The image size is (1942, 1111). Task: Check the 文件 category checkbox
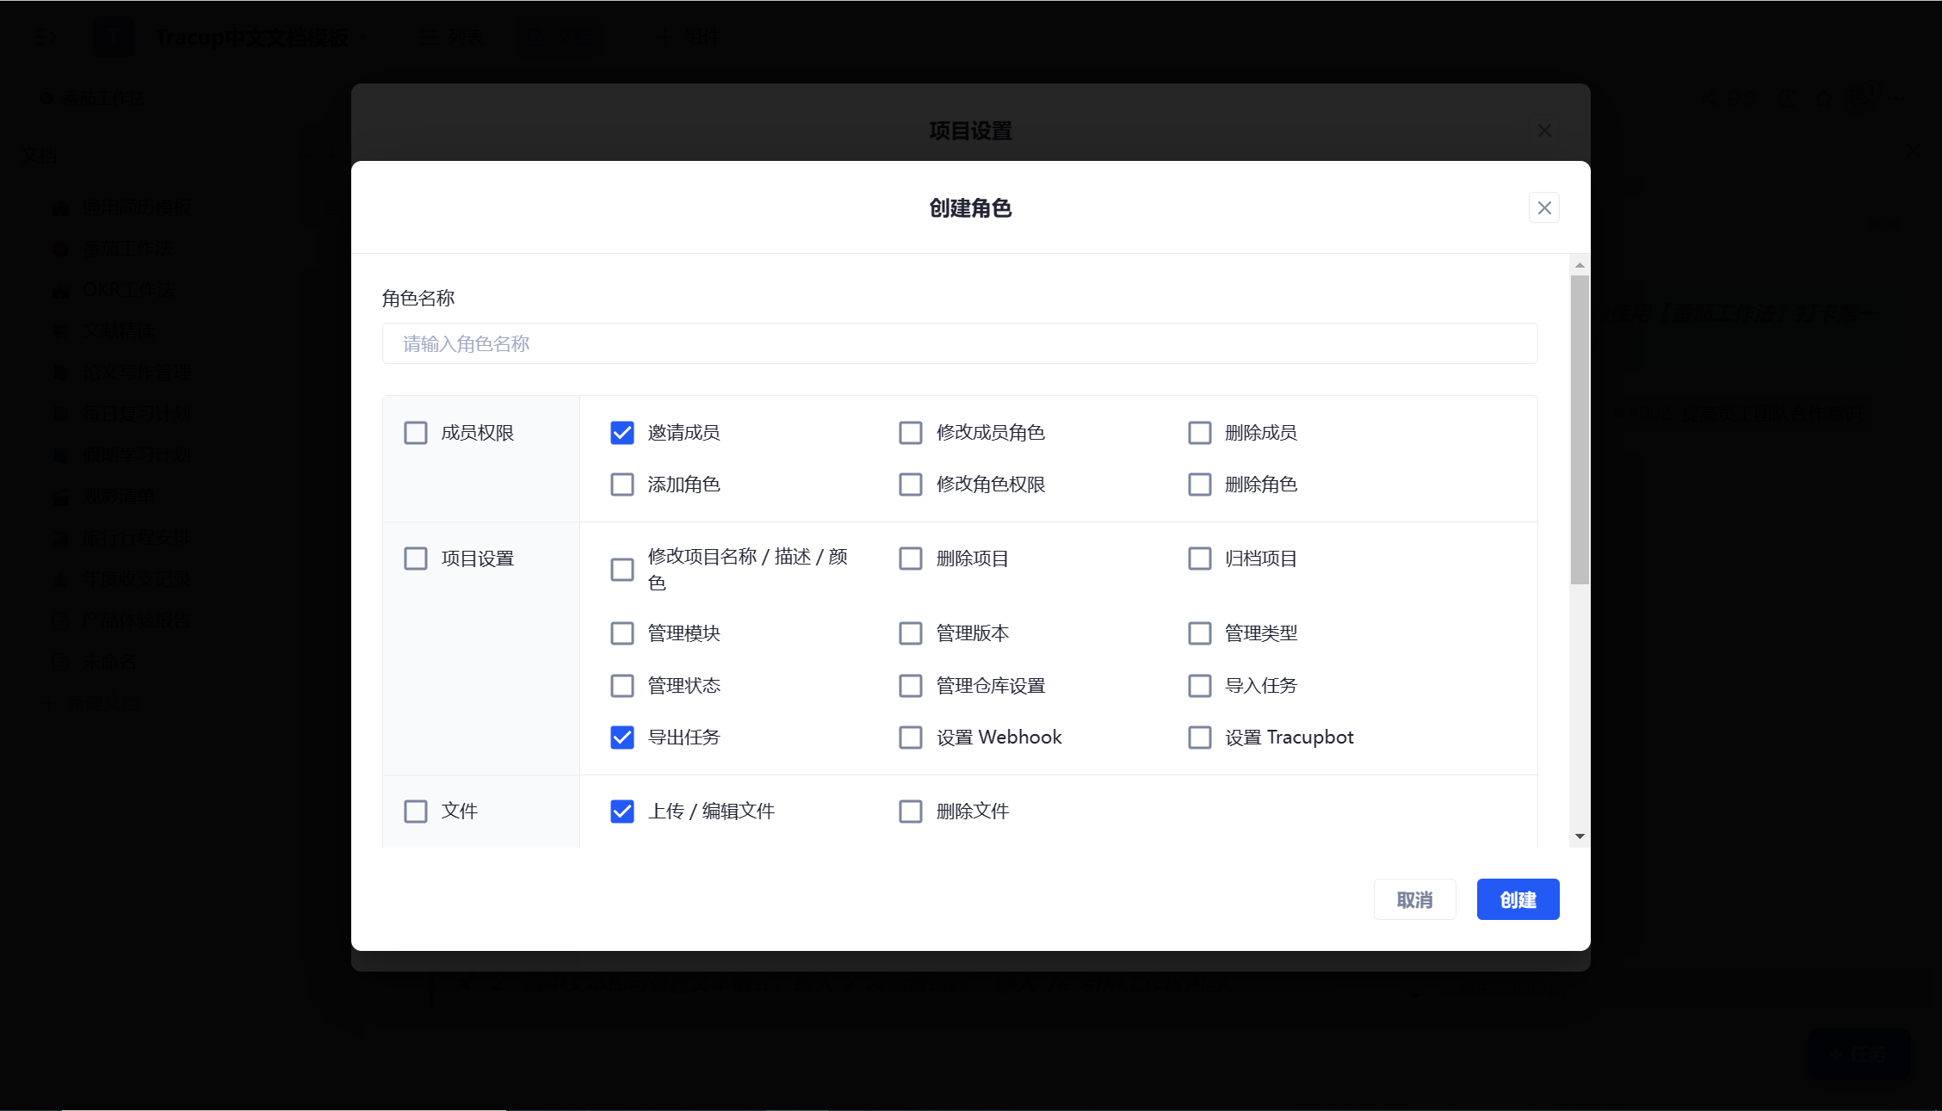[x=415, y=811]
